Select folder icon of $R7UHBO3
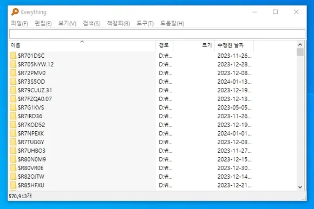Screen dimensions: 314x209 [x=13, y=151]
